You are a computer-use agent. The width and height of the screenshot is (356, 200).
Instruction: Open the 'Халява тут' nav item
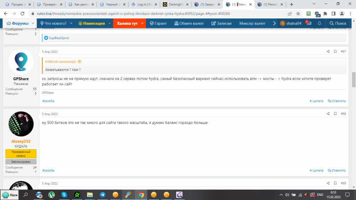(129, 23)
